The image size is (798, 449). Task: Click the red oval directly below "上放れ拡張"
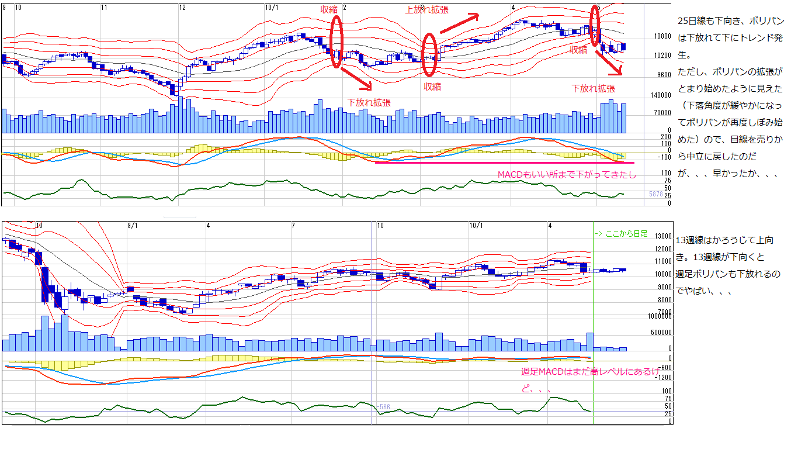coord(430,54)
